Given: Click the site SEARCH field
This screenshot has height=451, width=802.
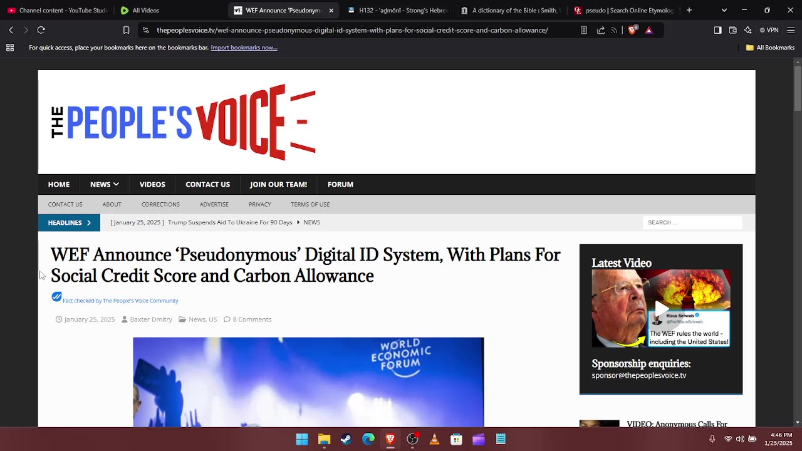Looking at the screenshot, I should [692, 222].
